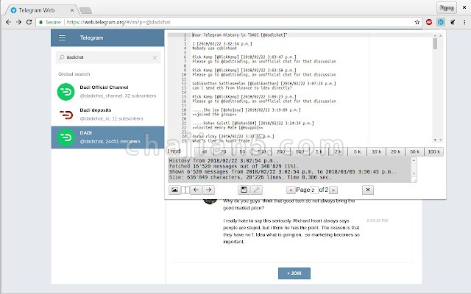Close the history popup with X button
This screenshot has height=294, width=471.
point(368,190)
